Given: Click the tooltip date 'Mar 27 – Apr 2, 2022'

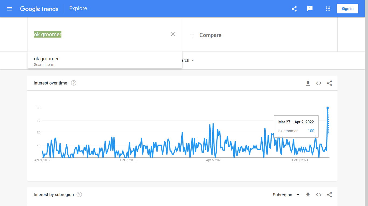Looking at the screenshot, I should [296, 122].
